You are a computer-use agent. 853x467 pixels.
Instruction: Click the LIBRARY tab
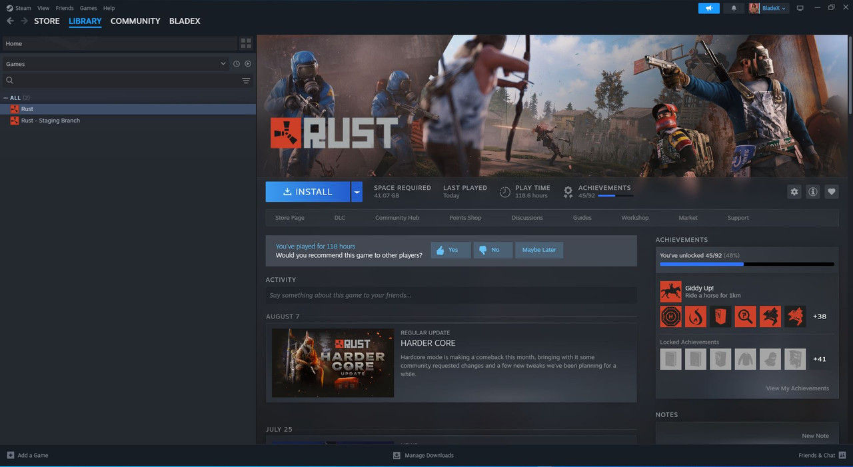pyautogui.click(x=85, y=21)
